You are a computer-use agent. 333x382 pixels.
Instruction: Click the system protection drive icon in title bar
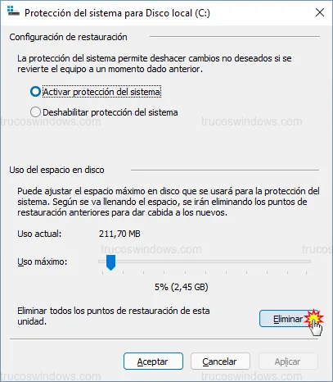tap(13, 12)
